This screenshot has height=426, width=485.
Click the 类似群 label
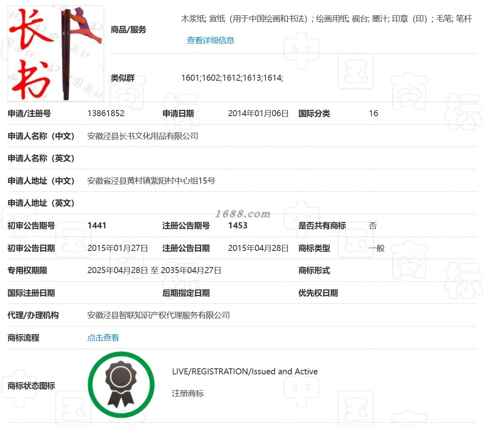tap(123, 78)
